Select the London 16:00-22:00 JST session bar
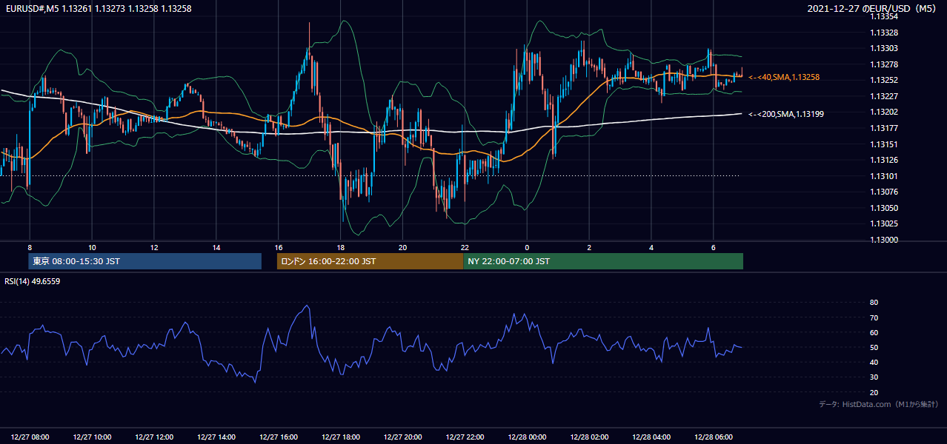Screen dimensions: 947x444 click(x=370, y=261)
